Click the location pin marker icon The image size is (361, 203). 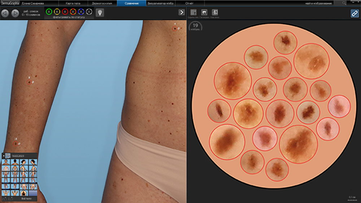coord(100,13)
